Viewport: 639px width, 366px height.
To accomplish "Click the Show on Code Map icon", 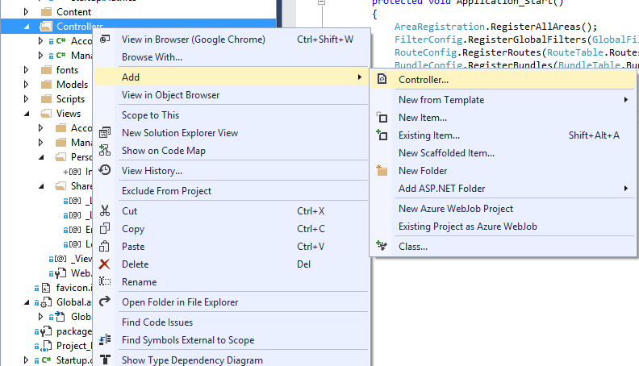I will coord(105,151).
